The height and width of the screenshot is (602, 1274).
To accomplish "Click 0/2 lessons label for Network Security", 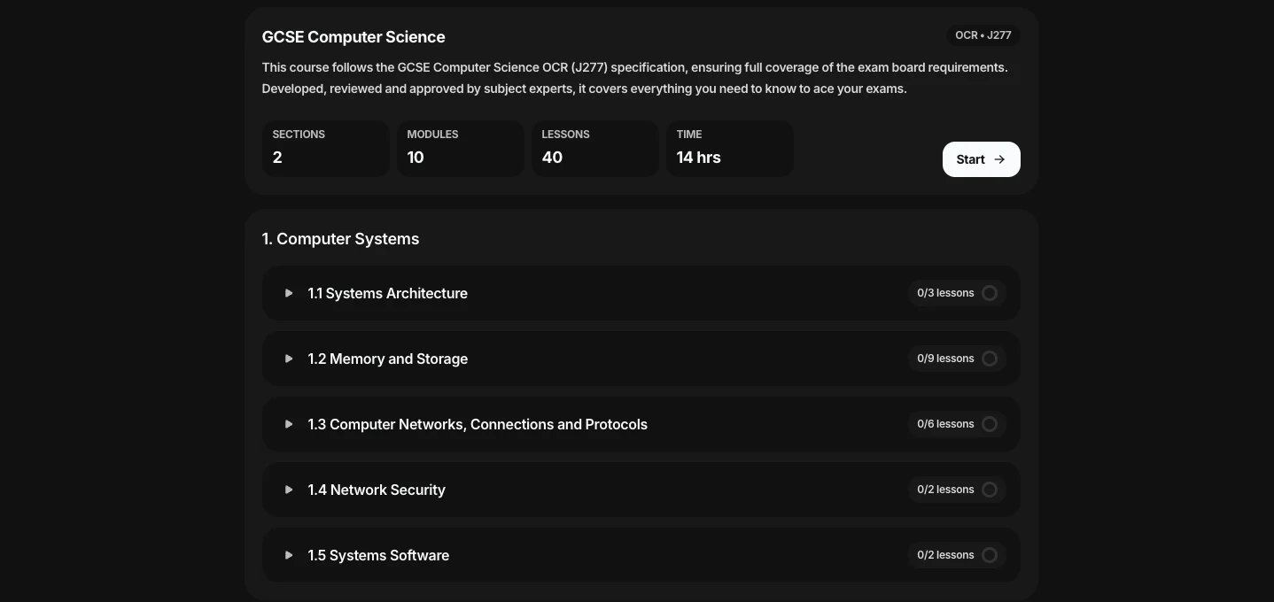I will (x=945, y=490).
